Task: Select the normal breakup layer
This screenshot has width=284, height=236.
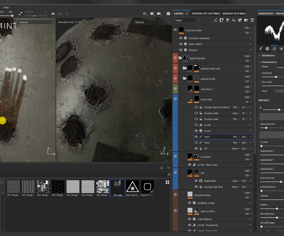Action: pos(216,195)
